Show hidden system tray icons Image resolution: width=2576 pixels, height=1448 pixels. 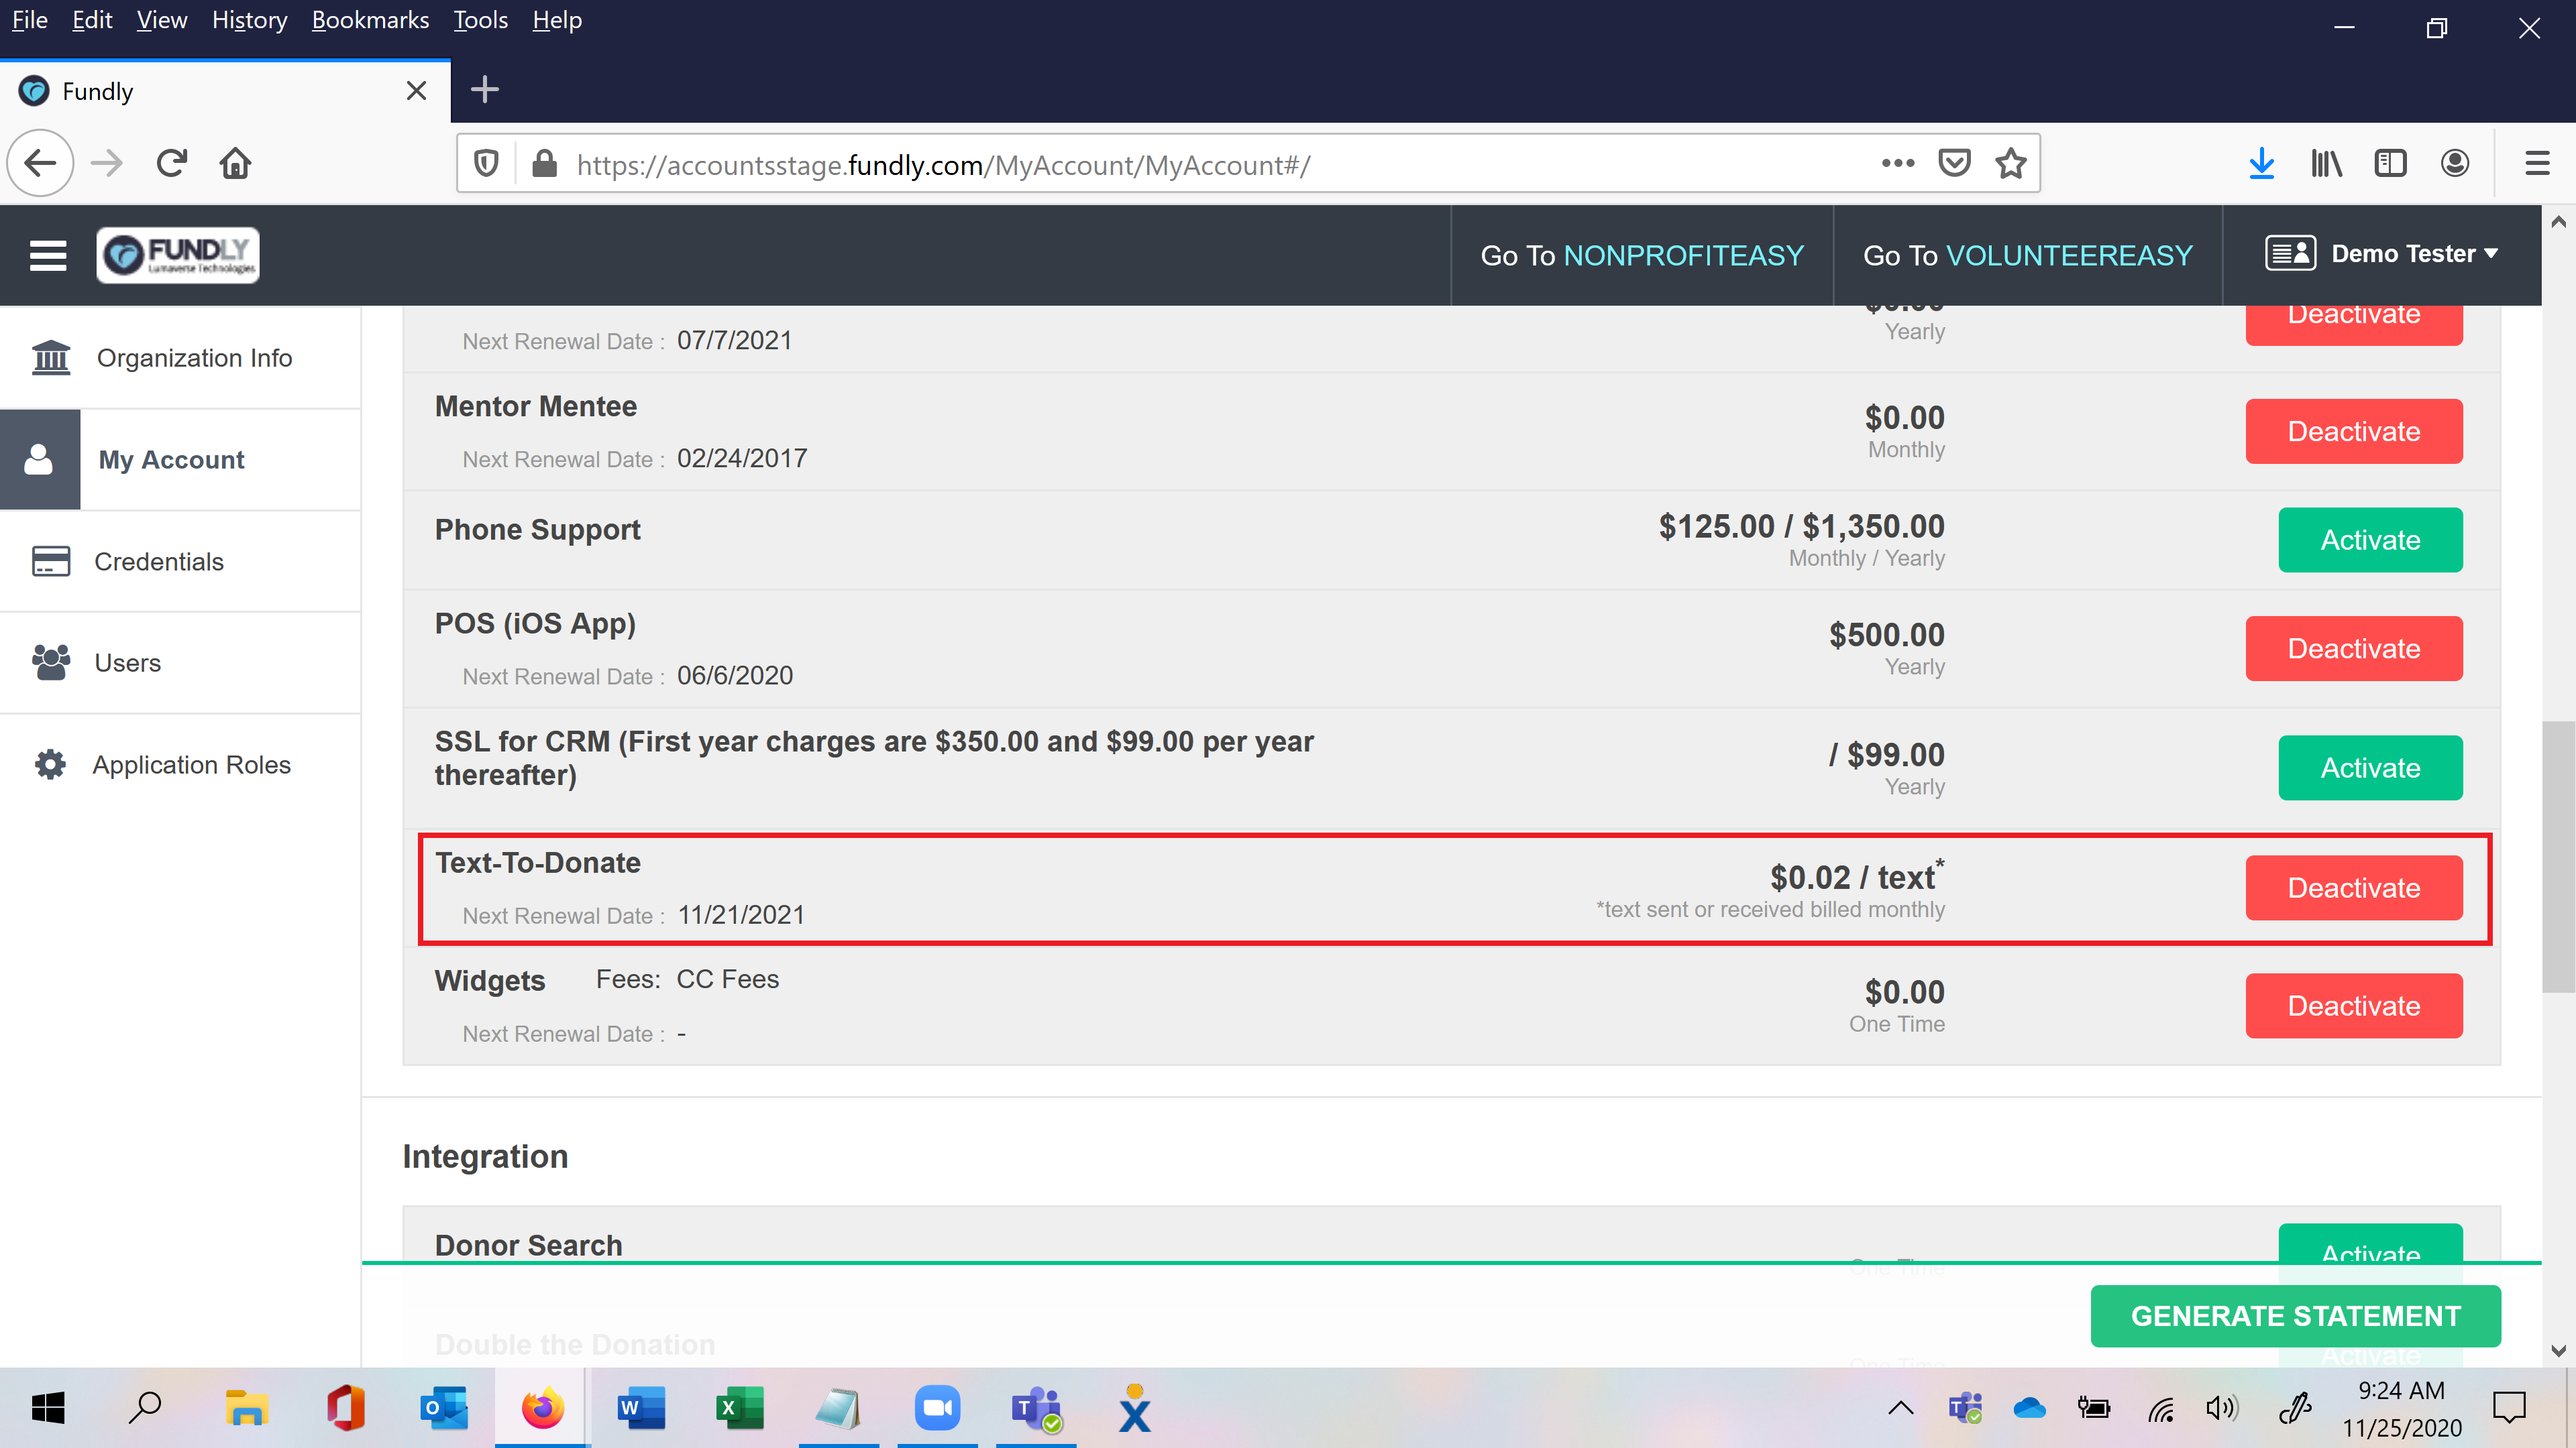pos(1900,1409)
